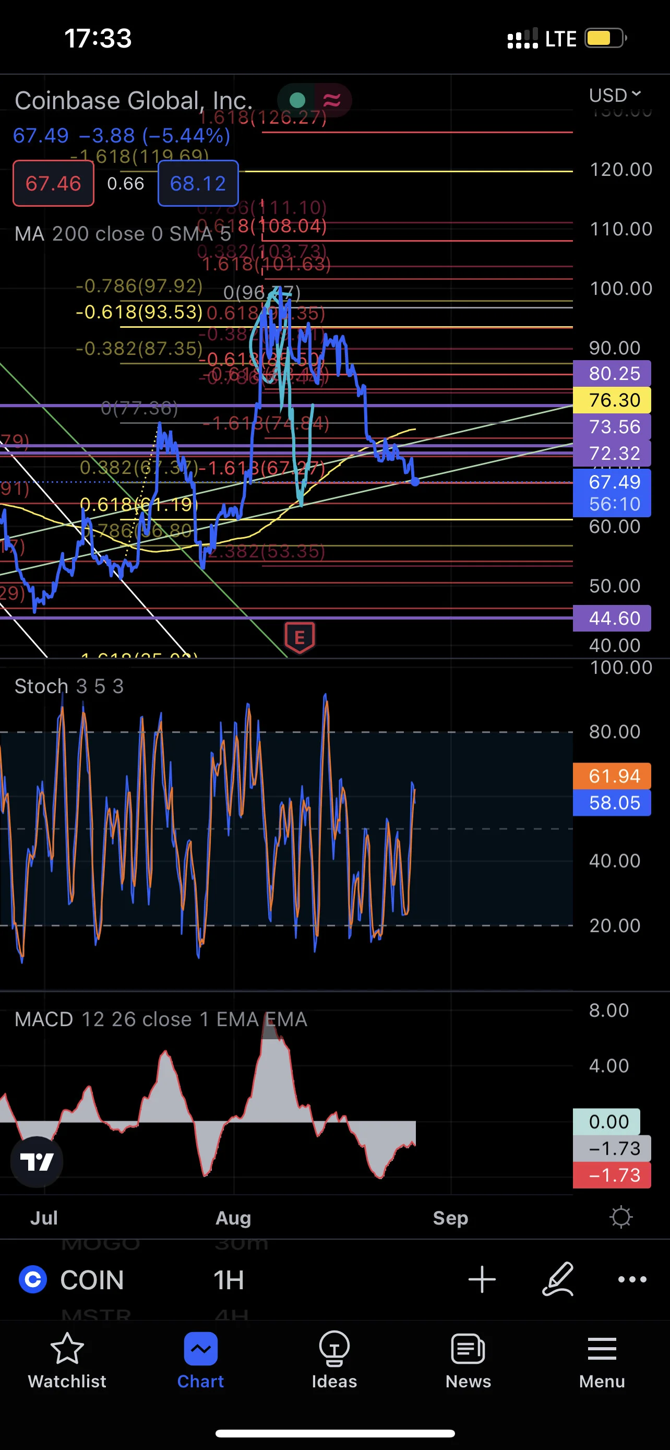The width and height of the screenshot is (670, 1450).
Task: Tap the 73.56 purple price label
Action: tap(612, 426)
